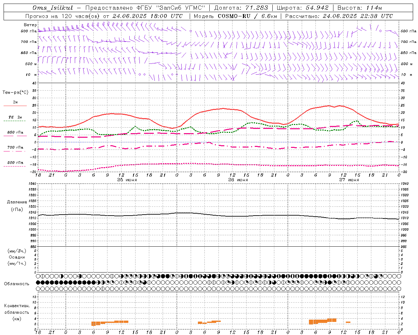
Task: Click the 2м temperature legend entry
Action: pyautogui.click(x=15, y=102)
